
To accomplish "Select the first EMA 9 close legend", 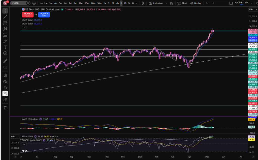I will (27, 20).
